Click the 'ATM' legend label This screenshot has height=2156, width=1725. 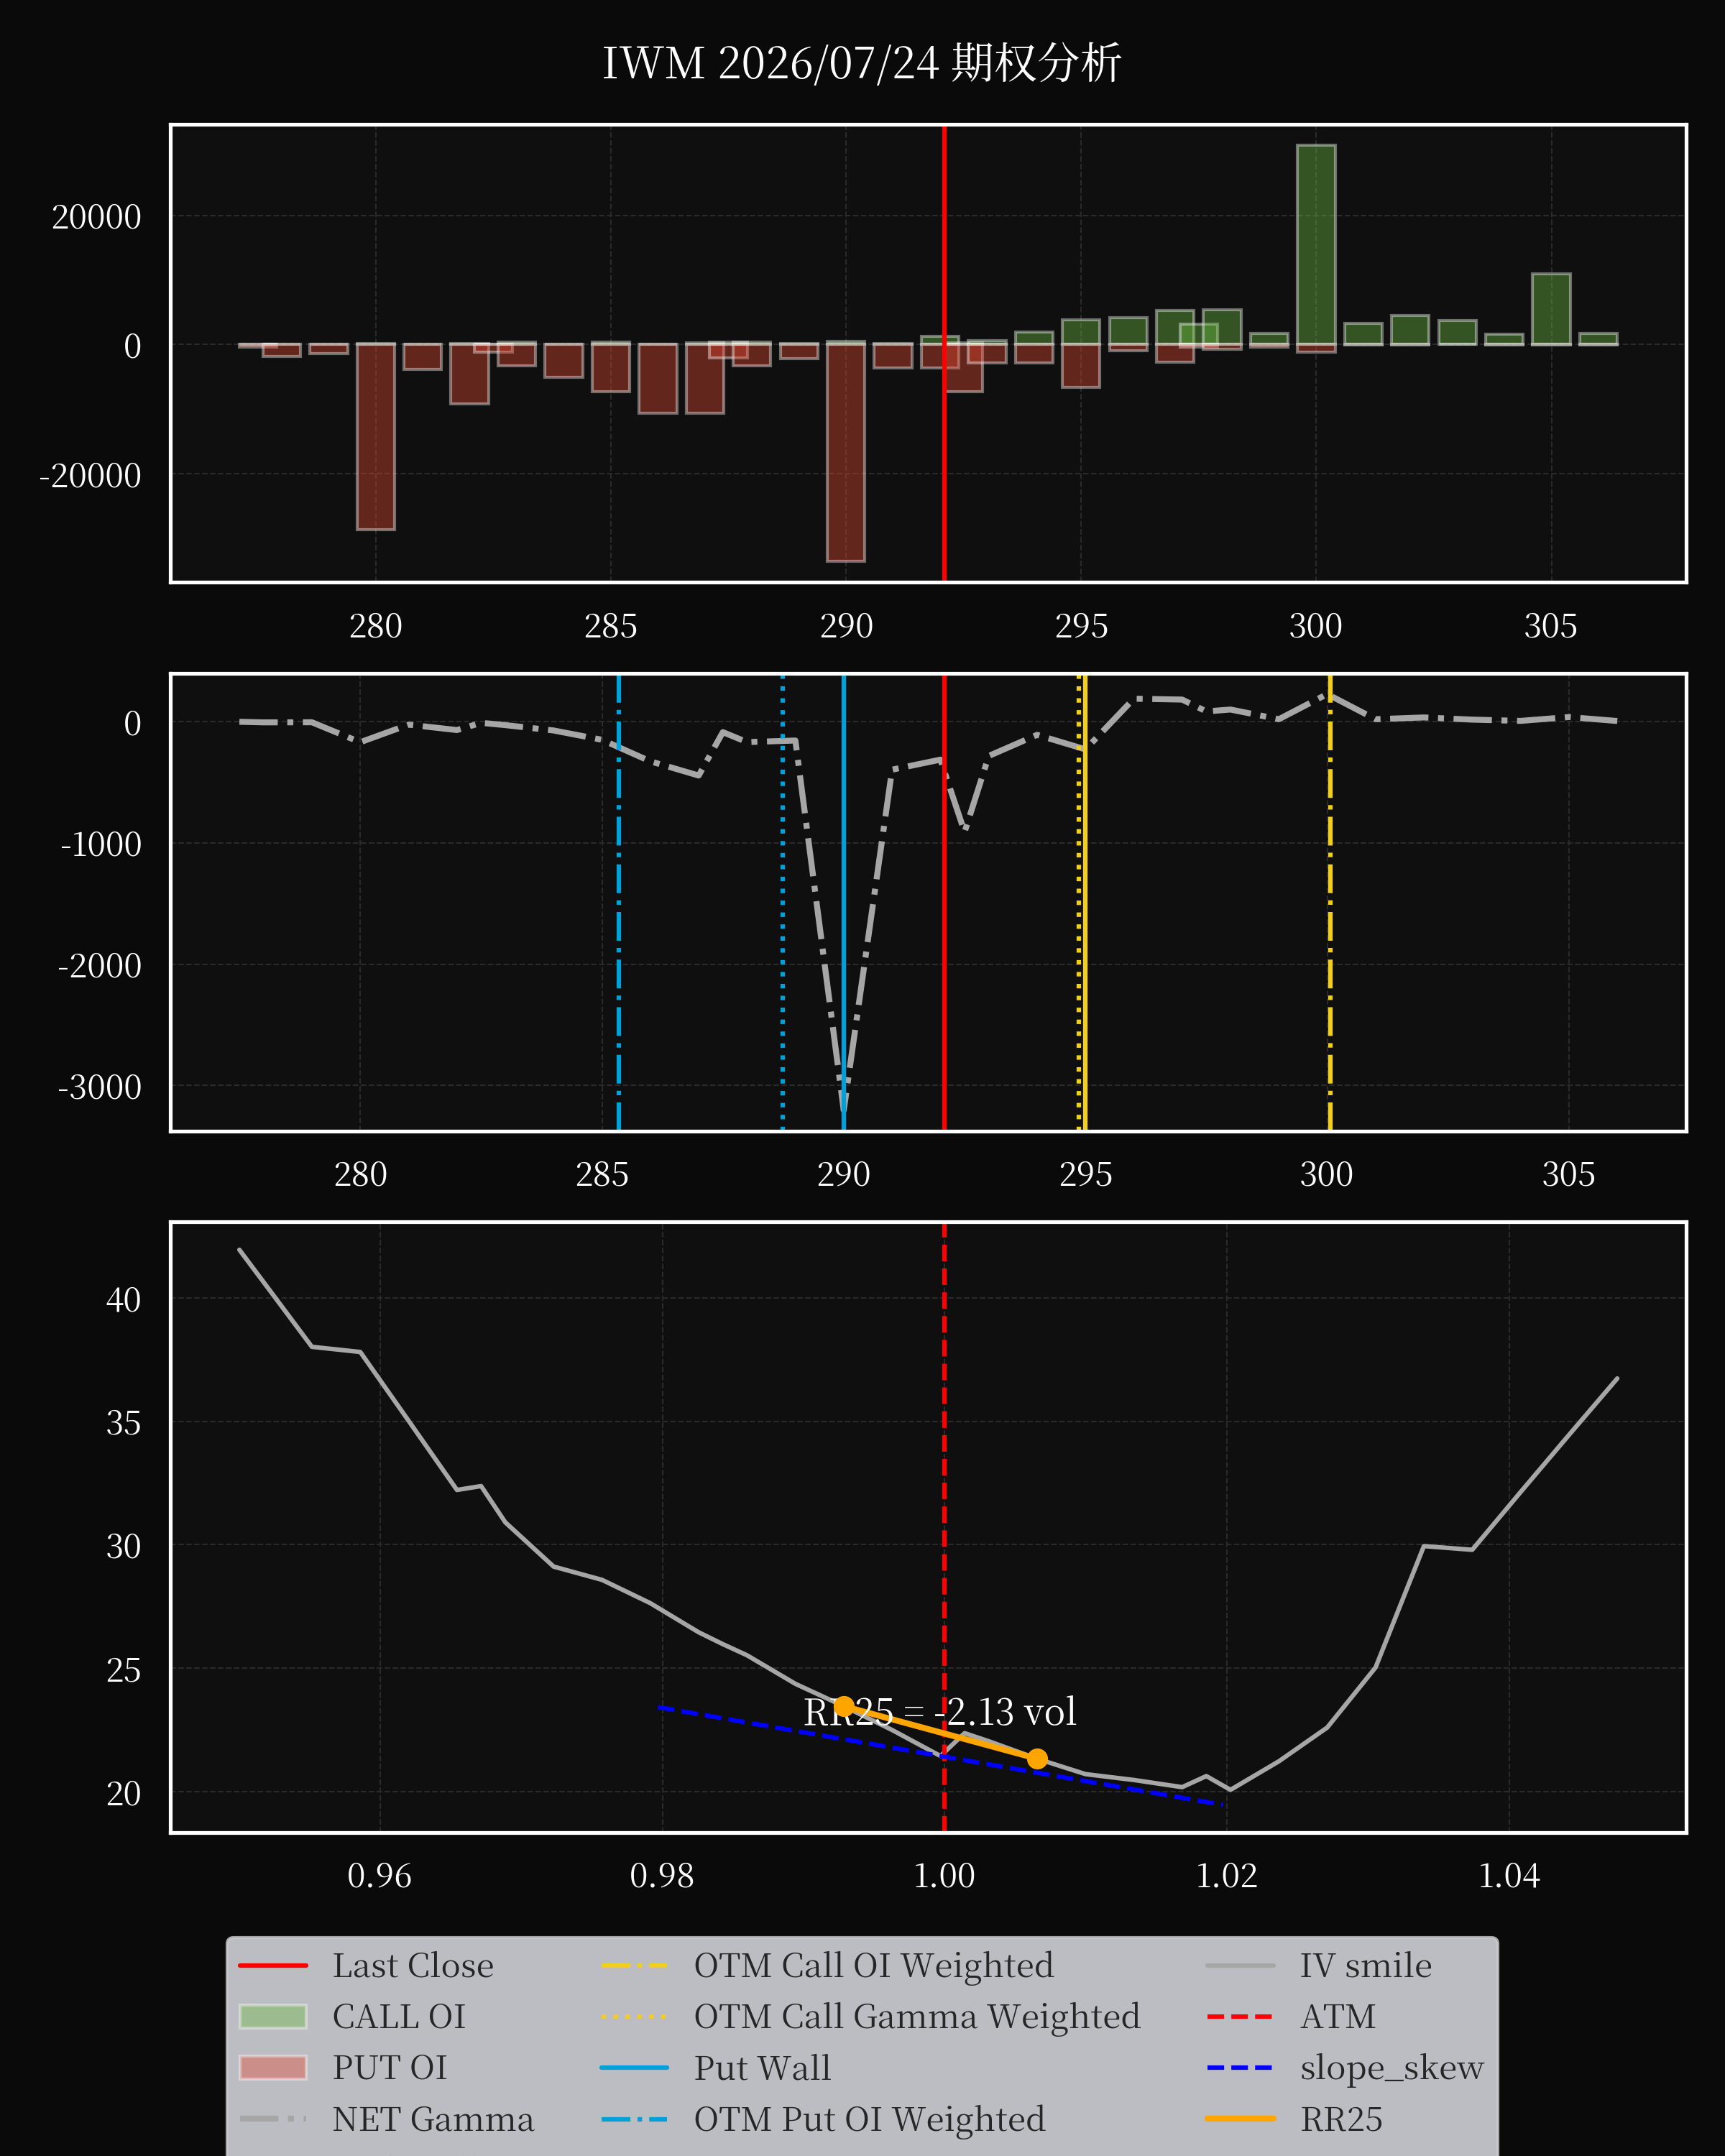pos(1338,2017)
